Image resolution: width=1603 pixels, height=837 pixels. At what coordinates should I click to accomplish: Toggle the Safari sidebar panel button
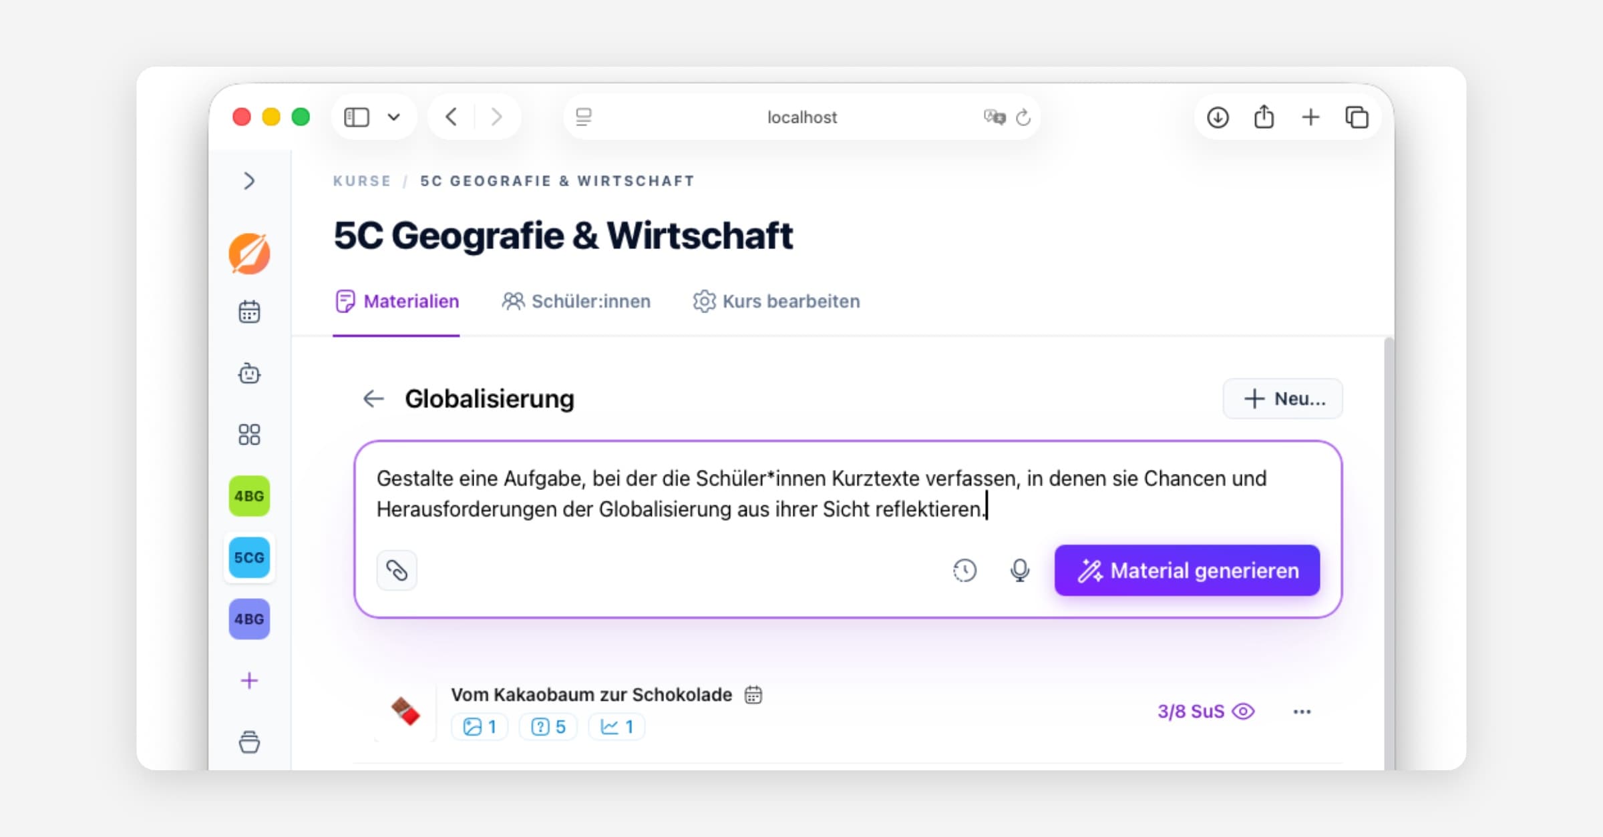pyautogui.click(x=357, y=117)
